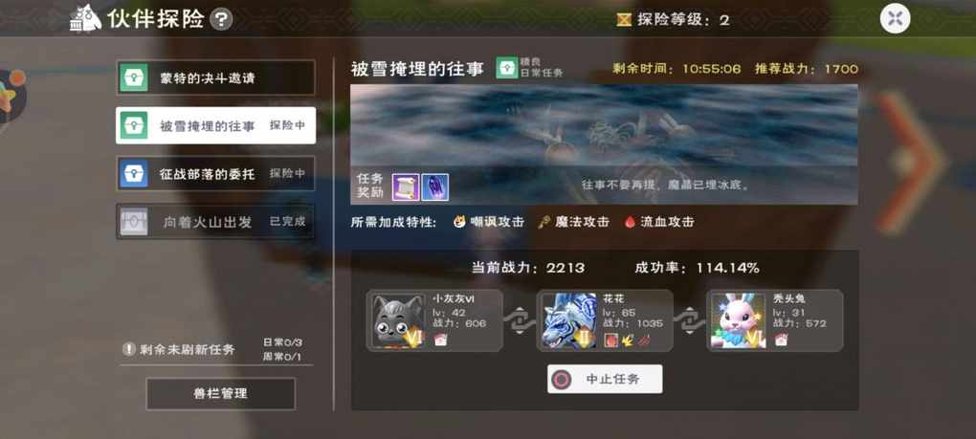The height and width of the screenshot is (439, 976).
Task: Open the help question mark icon
Action: [221, 19]
